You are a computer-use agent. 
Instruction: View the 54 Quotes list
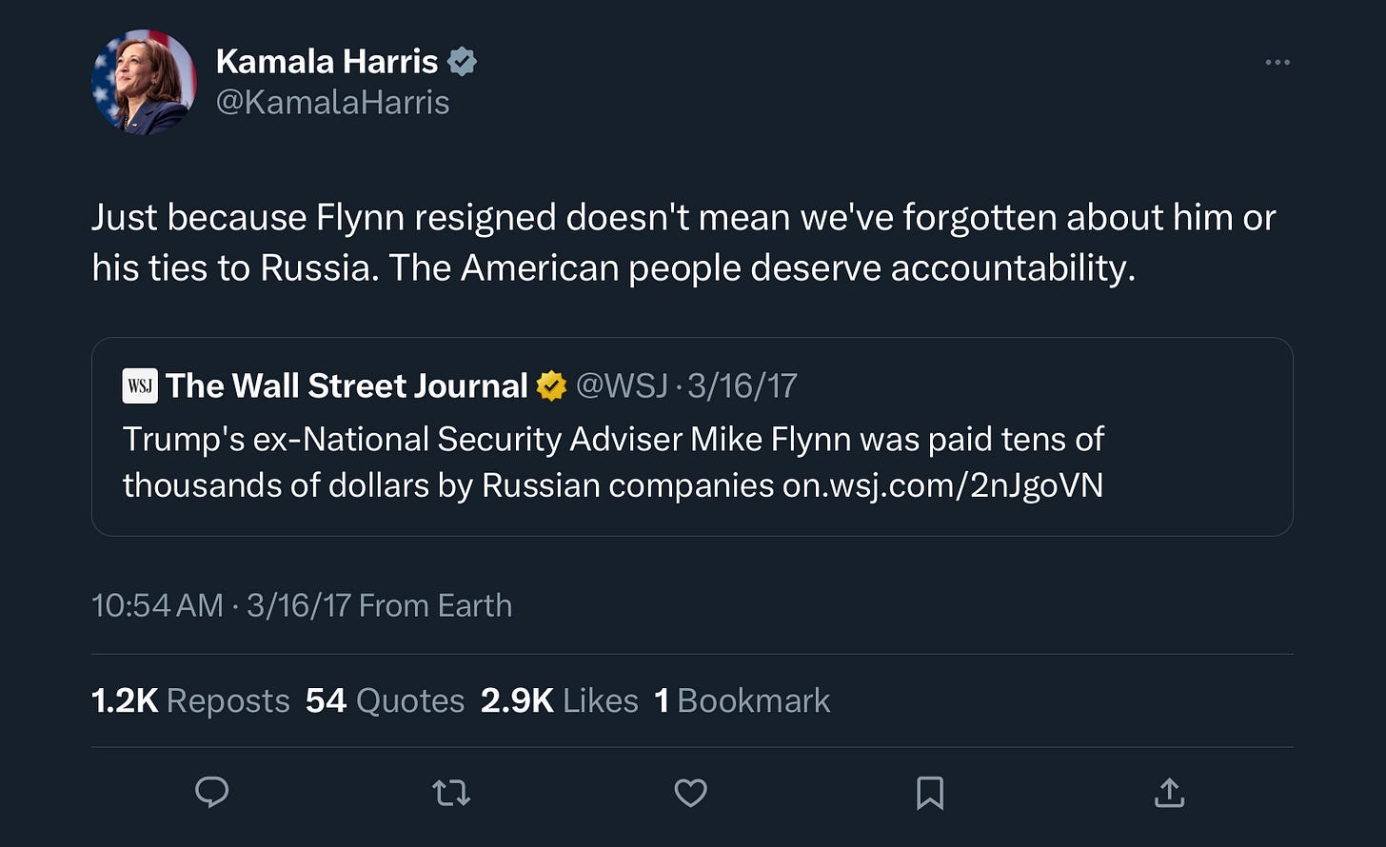(x=385, y=701)
